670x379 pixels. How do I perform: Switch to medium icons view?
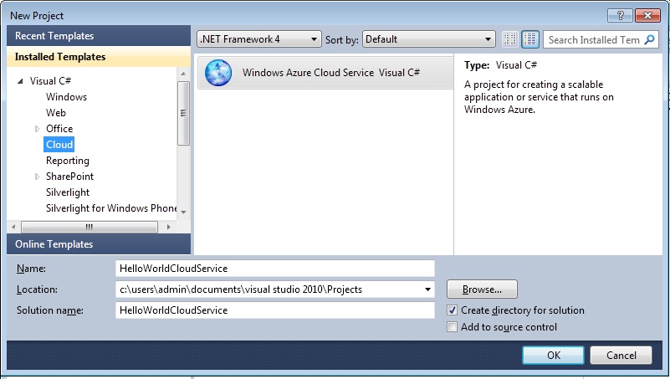[530, 39]
